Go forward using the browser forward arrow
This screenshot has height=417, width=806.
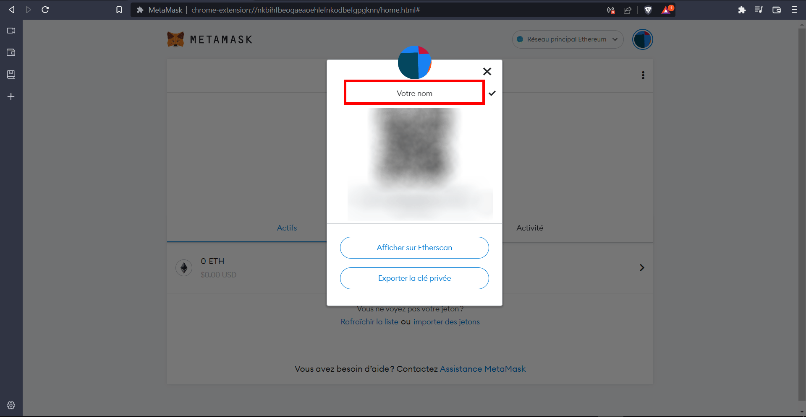(x=28, y=10)
